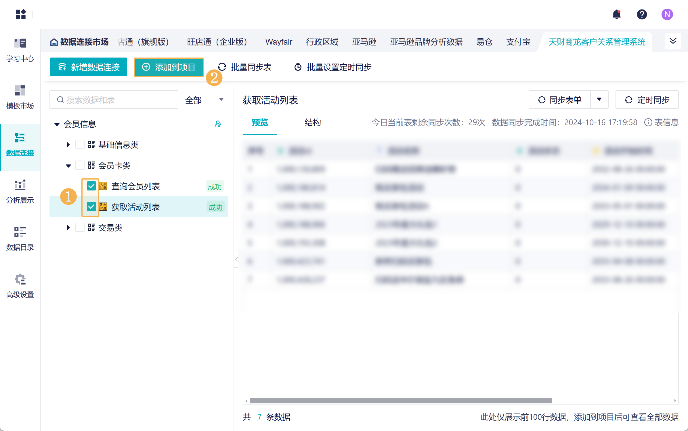Open the notification bell icon
Viewport: 688px width, 431px height.
coord(616,14)
